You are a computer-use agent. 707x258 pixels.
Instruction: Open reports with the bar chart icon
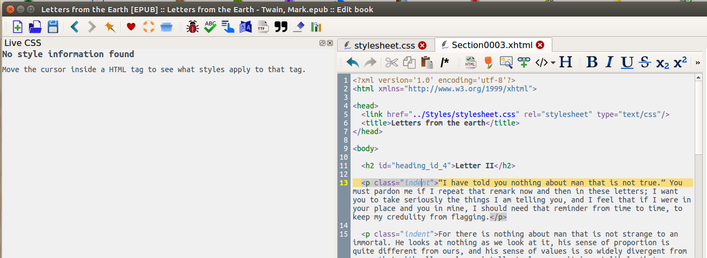click(x=316, y=27)
